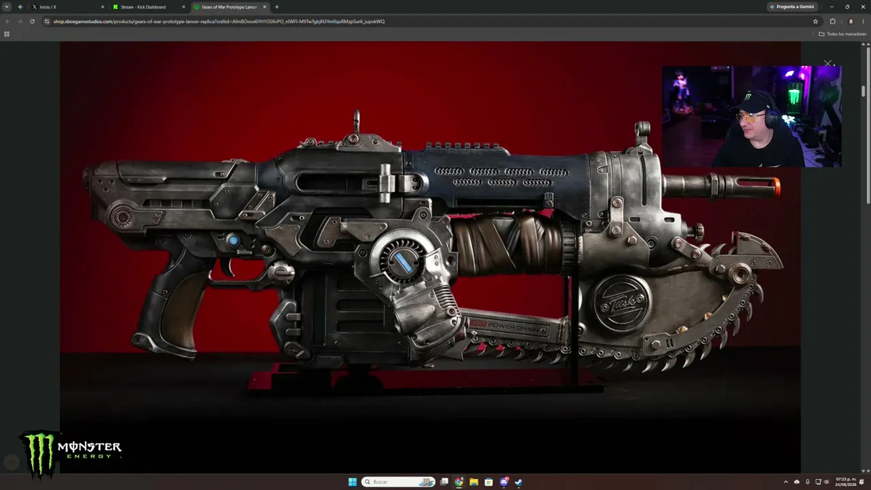Click the taskbar Buscar search box
Image resolution: width=871 pixels, height=490 pixels.
tap(399, 482)
